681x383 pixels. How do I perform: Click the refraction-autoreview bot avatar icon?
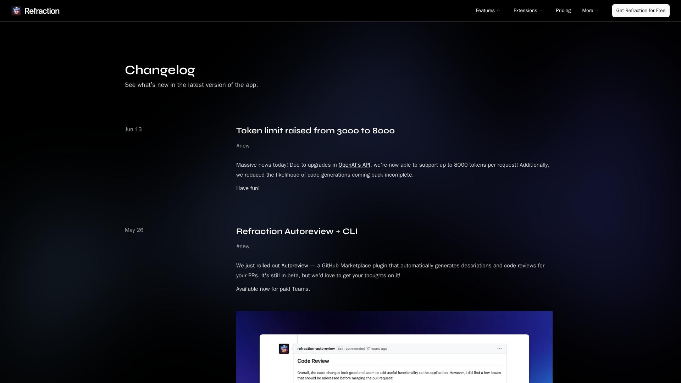[284, 349]
